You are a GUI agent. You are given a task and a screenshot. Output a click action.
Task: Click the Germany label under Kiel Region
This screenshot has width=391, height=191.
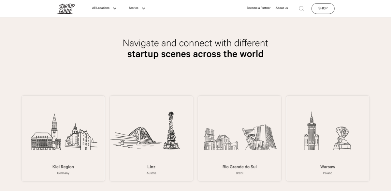63,173
